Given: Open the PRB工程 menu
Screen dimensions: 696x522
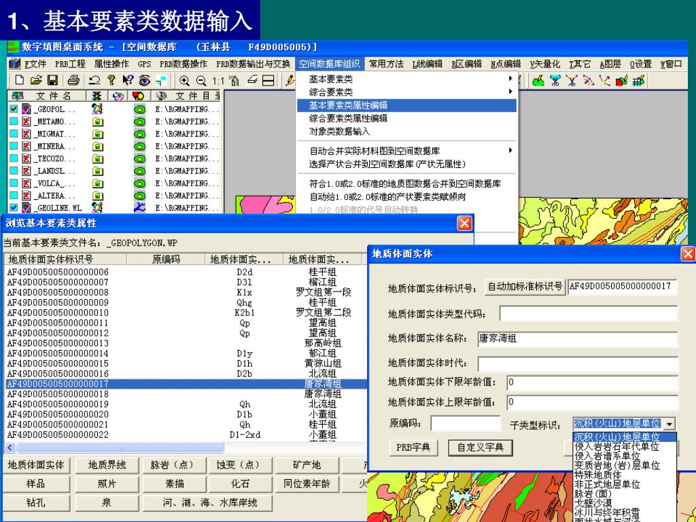Looking at the screenshot, I should click(70, 64).
